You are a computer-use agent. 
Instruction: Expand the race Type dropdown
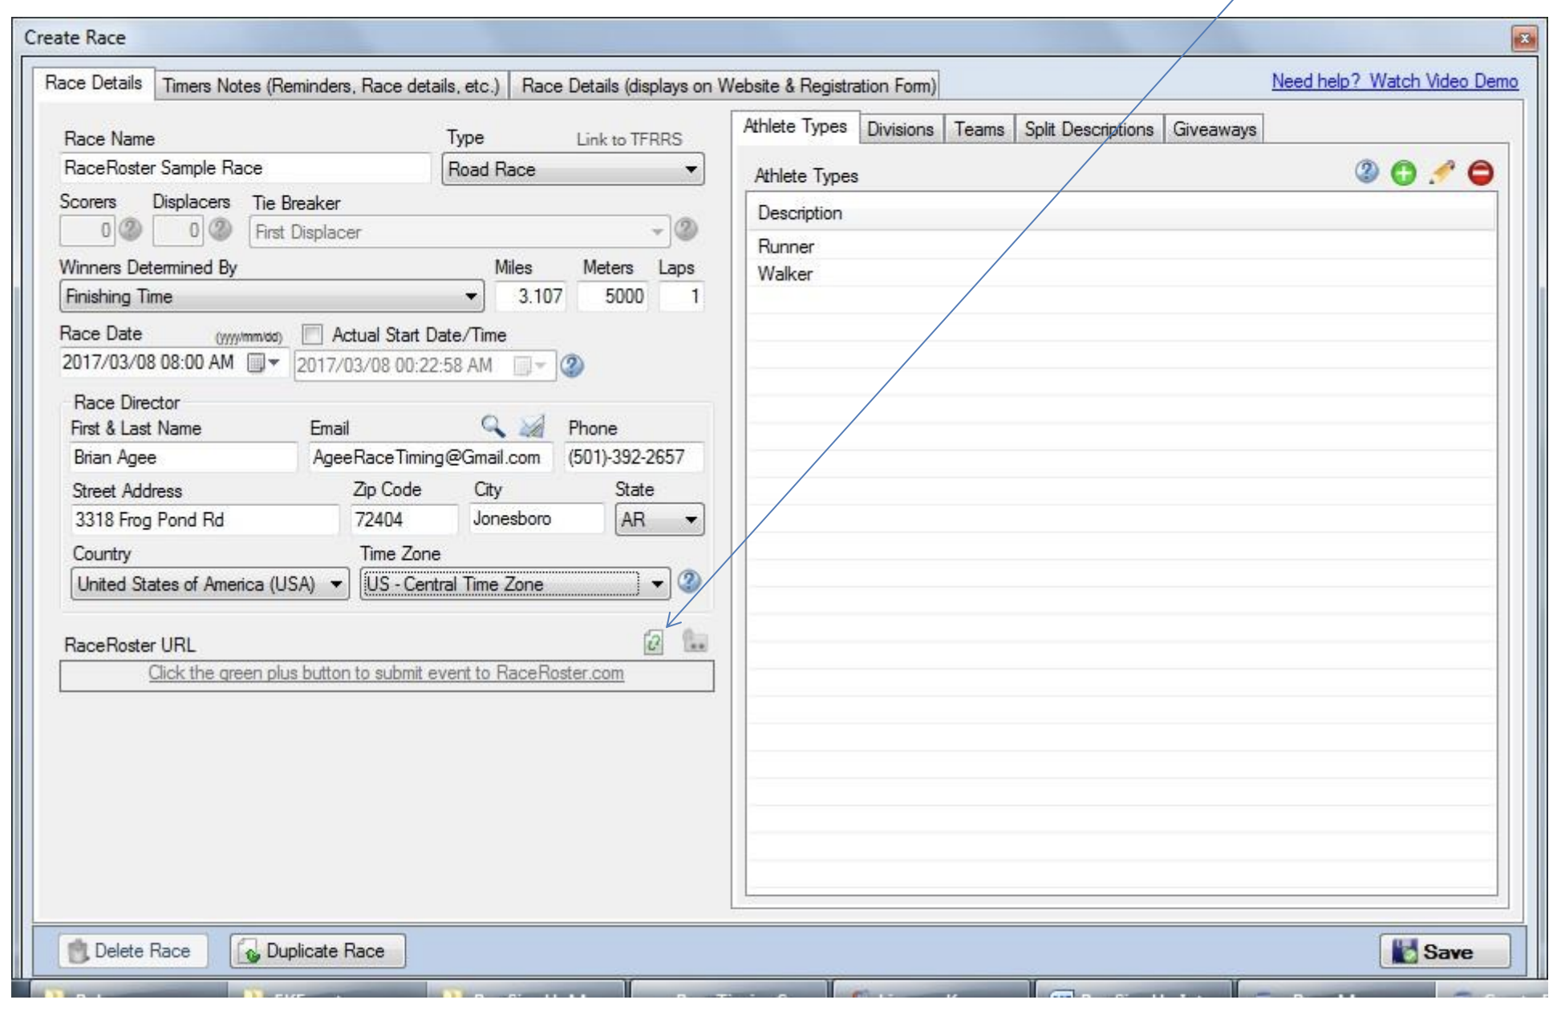click(x=690, y=169)
